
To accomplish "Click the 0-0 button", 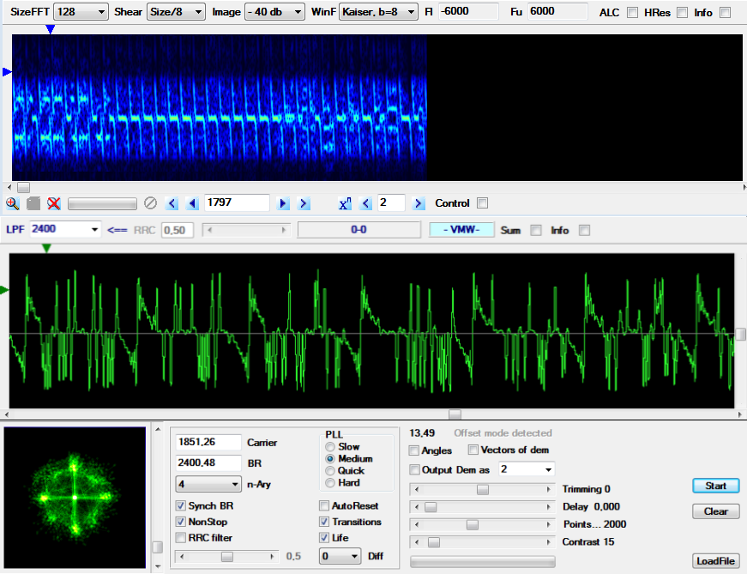I will (358, 230).
